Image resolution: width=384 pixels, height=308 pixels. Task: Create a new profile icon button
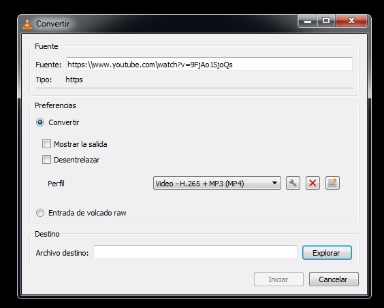tap(332, 183)
